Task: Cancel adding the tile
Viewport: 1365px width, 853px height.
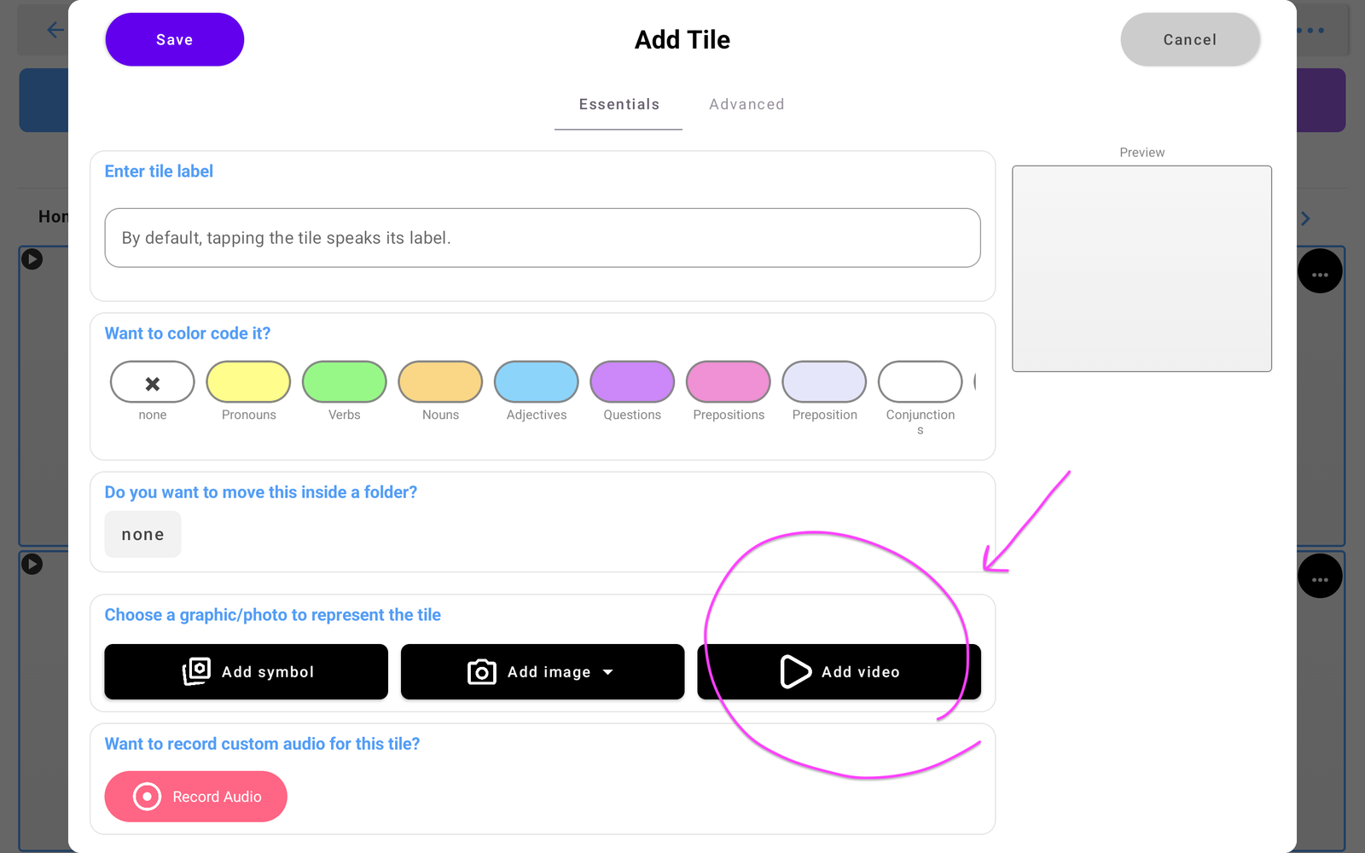Action: pyautogui.click(x=1190, y=39)
